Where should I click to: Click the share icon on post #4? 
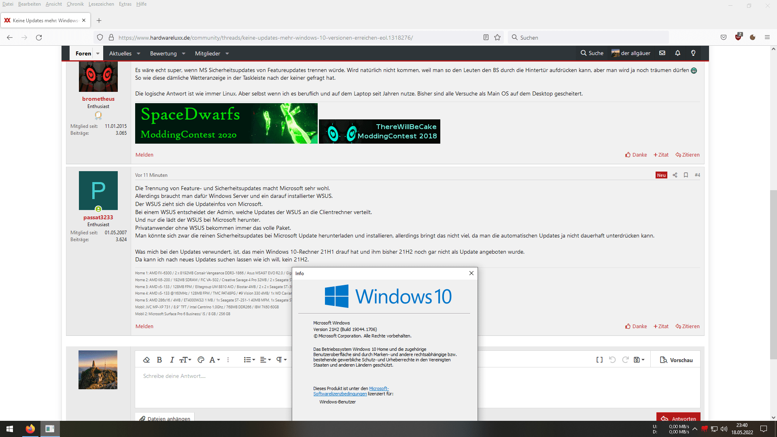pos(675,175)
